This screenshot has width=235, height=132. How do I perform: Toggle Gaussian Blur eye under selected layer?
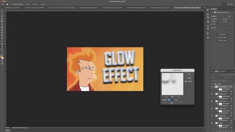[x=220, y=91]
